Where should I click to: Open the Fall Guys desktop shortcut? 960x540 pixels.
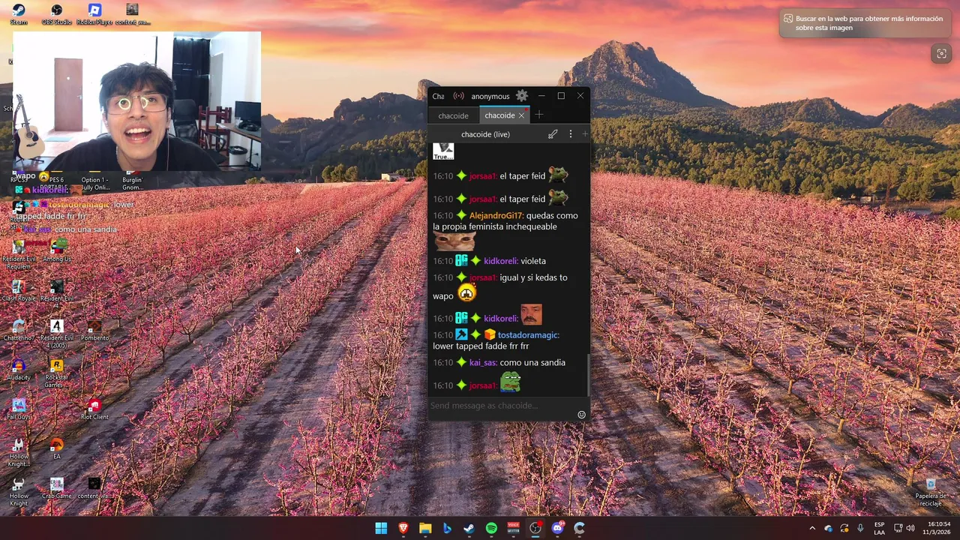[19, 409]
